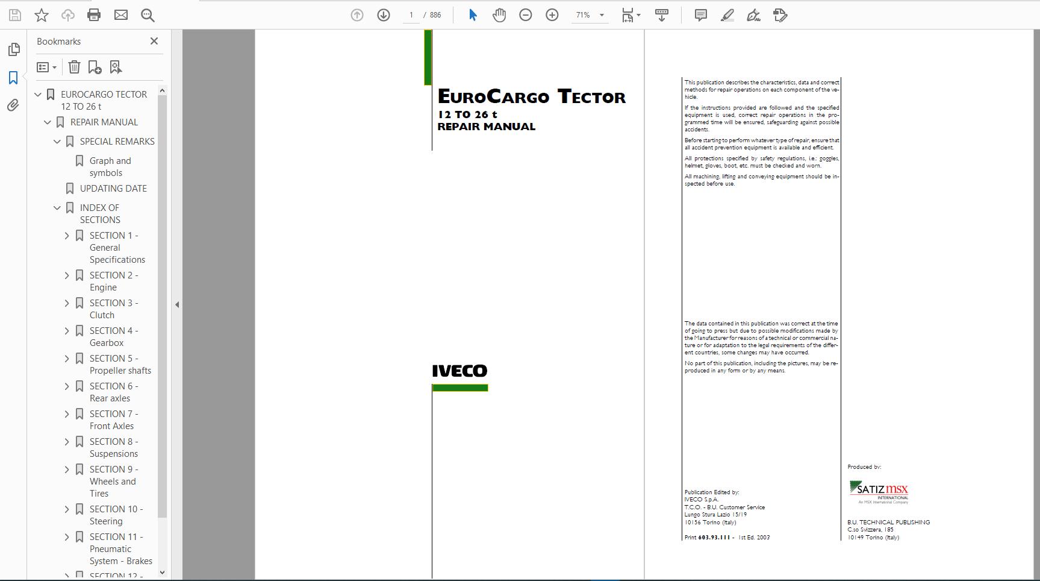
Task: Expand SECTION 8 - Suspensions bookmark
Action: (x=67, y=442)
